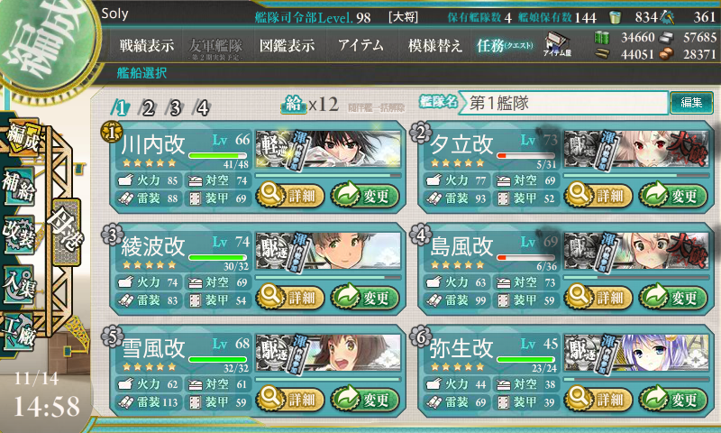Switch to fleet tab 3
Viewport: 721px width, 433px height.
click(x=175, y=108)
